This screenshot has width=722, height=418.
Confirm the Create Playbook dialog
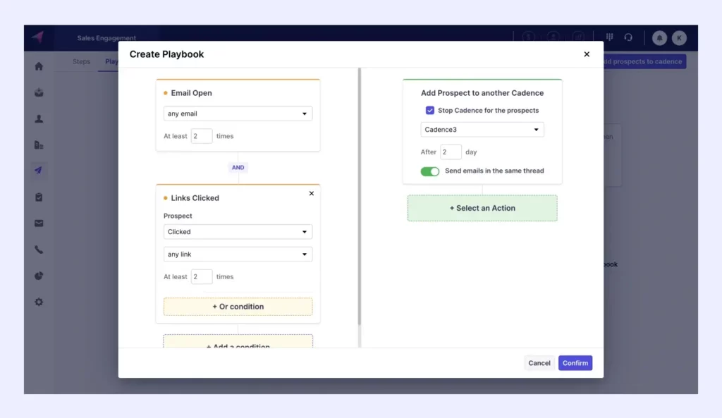pos(575,362)
